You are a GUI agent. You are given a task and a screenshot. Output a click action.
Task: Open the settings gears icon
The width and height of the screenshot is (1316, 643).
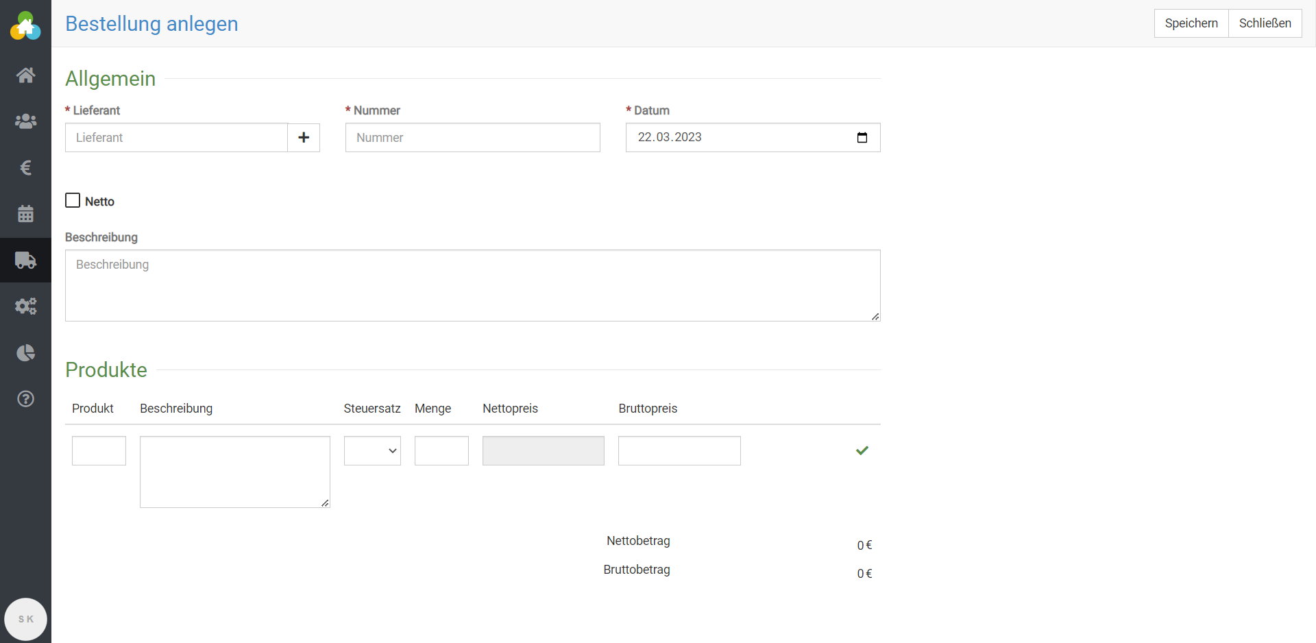25,306
